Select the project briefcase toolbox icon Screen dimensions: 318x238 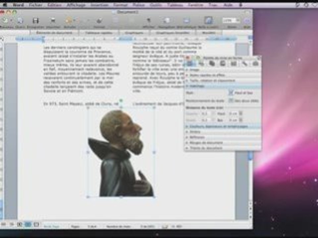(x=255, y=64)
